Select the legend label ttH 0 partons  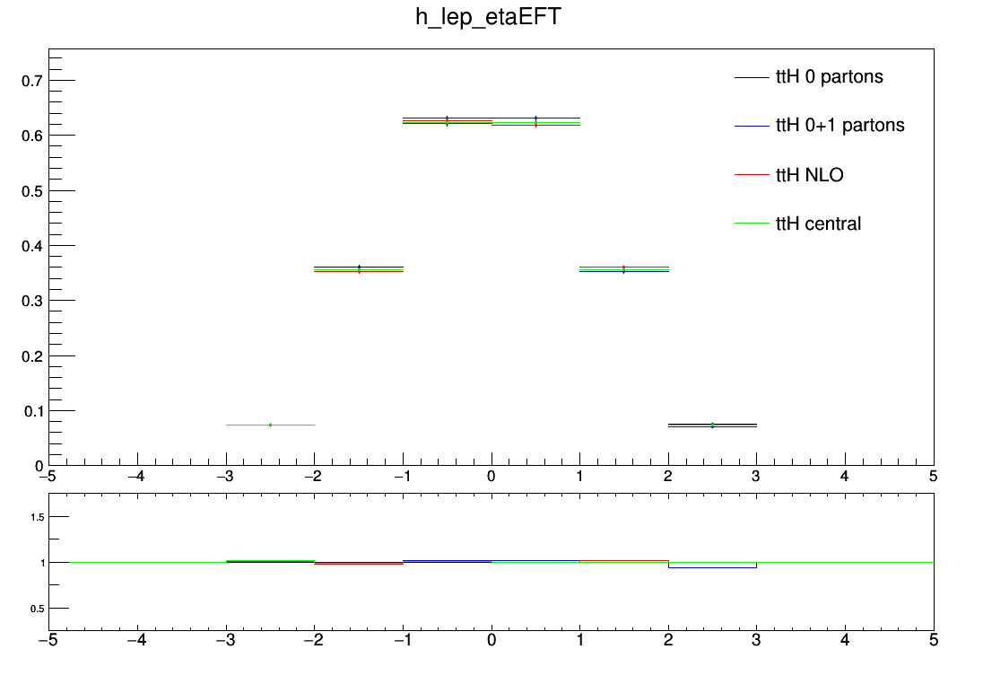tap(830, 76)
